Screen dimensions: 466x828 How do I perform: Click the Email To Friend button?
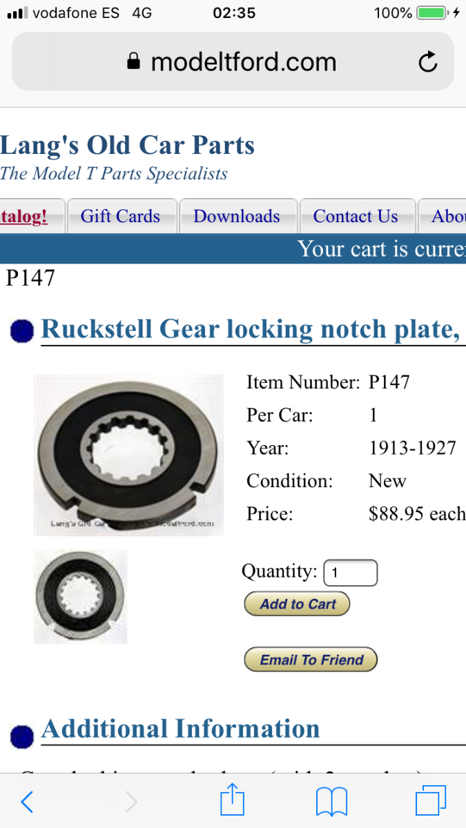[311, 660]
